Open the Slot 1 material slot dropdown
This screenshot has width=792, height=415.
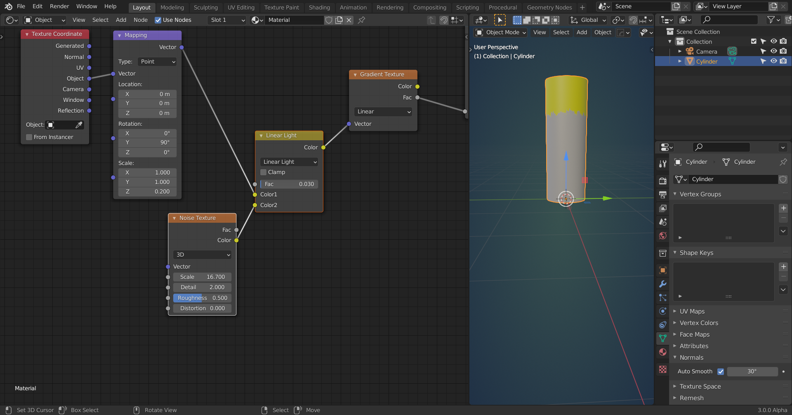[x=228, y=20]
